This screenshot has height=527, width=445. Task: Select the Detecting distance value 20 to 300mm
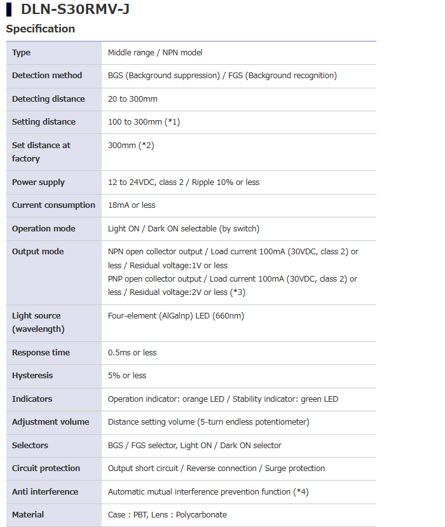click(132, 99)
